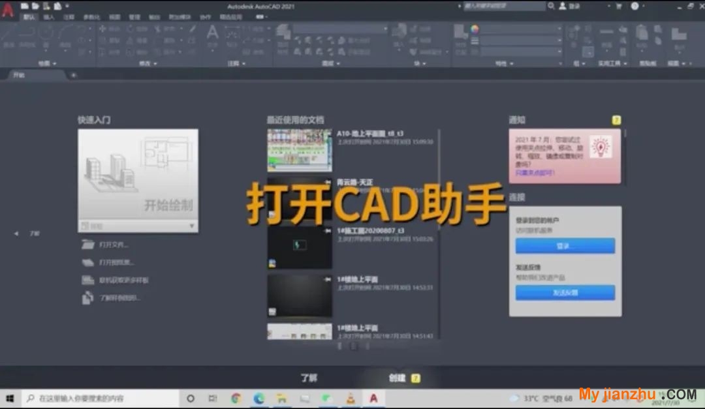The height and width of the screenshot is (409, 705).
Task: Click the 了解 page tab at bottom
Action: (309, 378)
